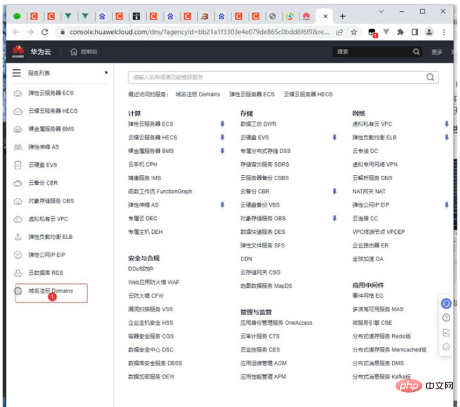Open 云数据库 RDS in the sidebar

tap(46, 273)
